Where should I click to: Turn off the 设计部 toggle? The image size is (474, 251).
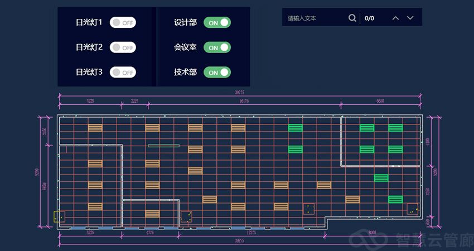[217, 22]
